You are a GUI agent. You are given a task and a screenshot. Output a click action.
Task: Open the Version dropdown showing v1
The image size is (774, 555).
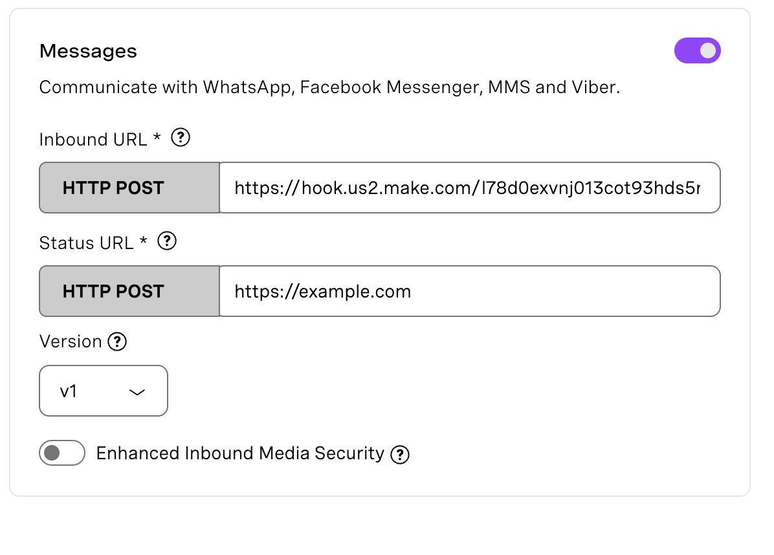coord(104,391)
